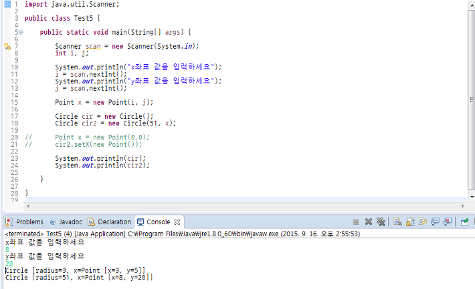Remove all terminated launches with the double X icon

[x=381, y=222]
